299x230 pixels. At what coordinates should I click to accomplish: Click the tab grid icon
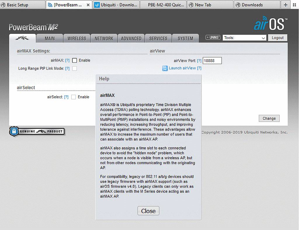(294, 5)
